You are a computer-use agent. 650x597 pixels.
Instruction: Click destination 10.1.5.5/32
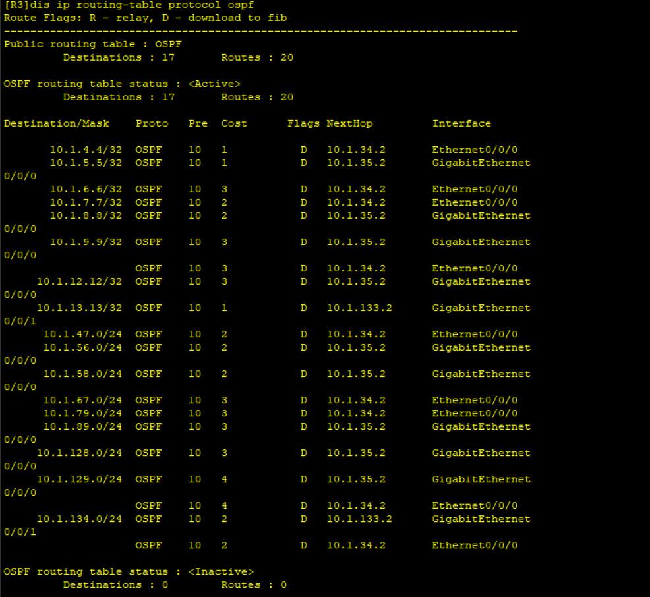(86, 163)
